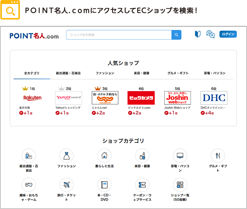
Task: Click the ビックカメラ.com shop name
Action: 139,108
